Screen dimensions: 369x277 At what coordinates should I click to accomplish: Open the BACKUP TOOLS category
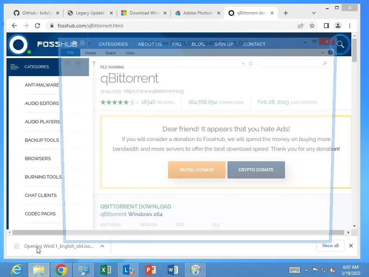tap(42, 140)
